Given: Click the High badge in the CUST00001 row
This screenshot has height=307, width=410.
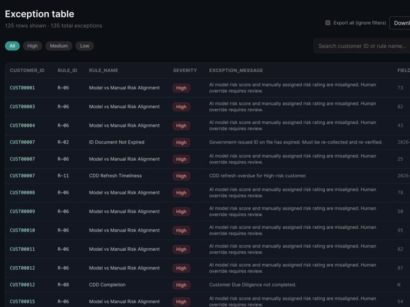Looking at the screenshot, I should click(181, 88).
